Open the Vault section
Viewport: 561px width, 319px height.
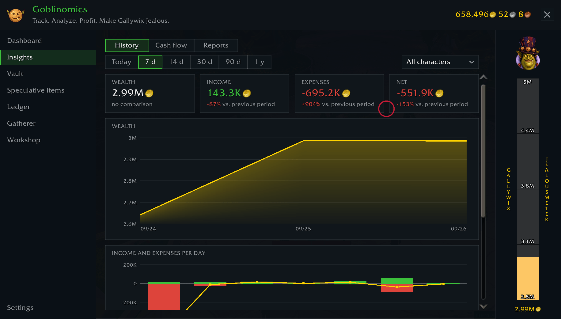(x=48, y=74)
